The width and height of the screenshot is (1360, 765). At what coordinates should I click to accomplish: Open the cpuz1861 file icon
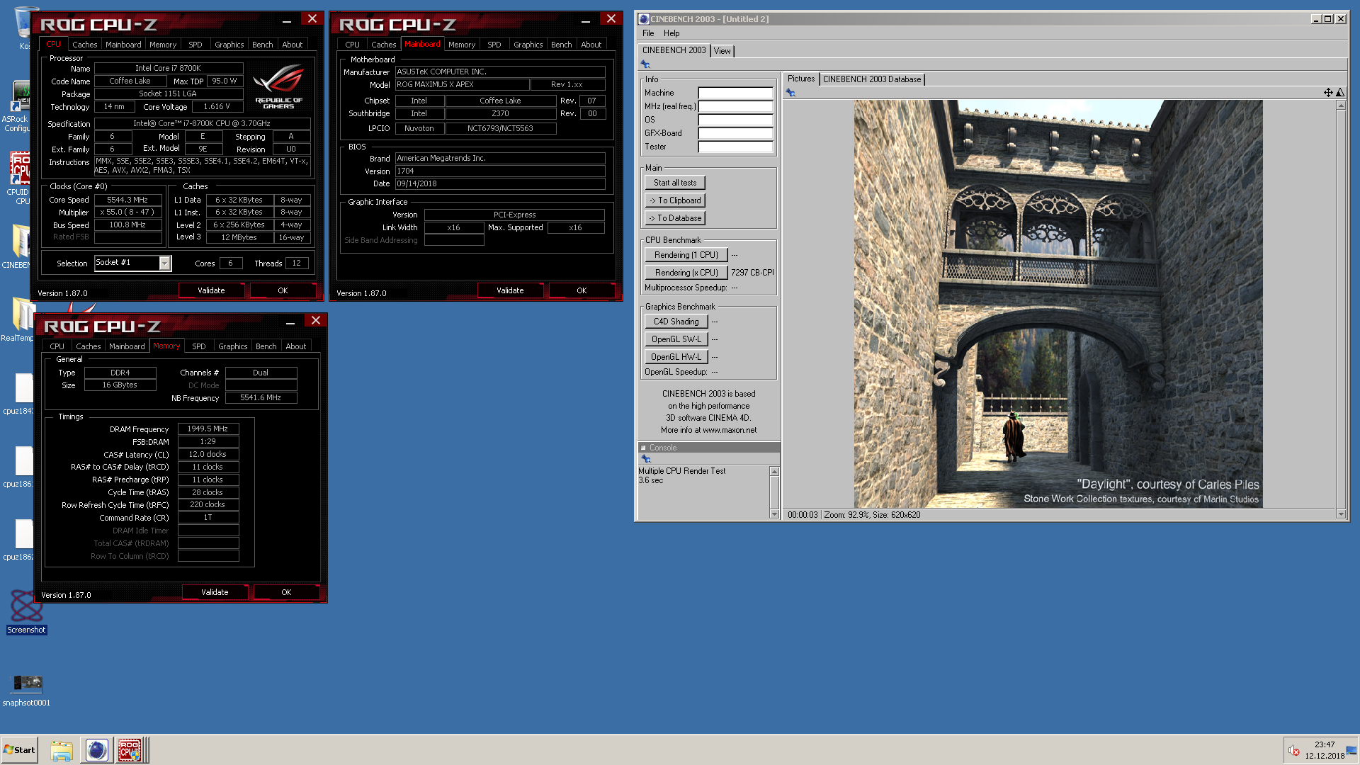point(20,467)
